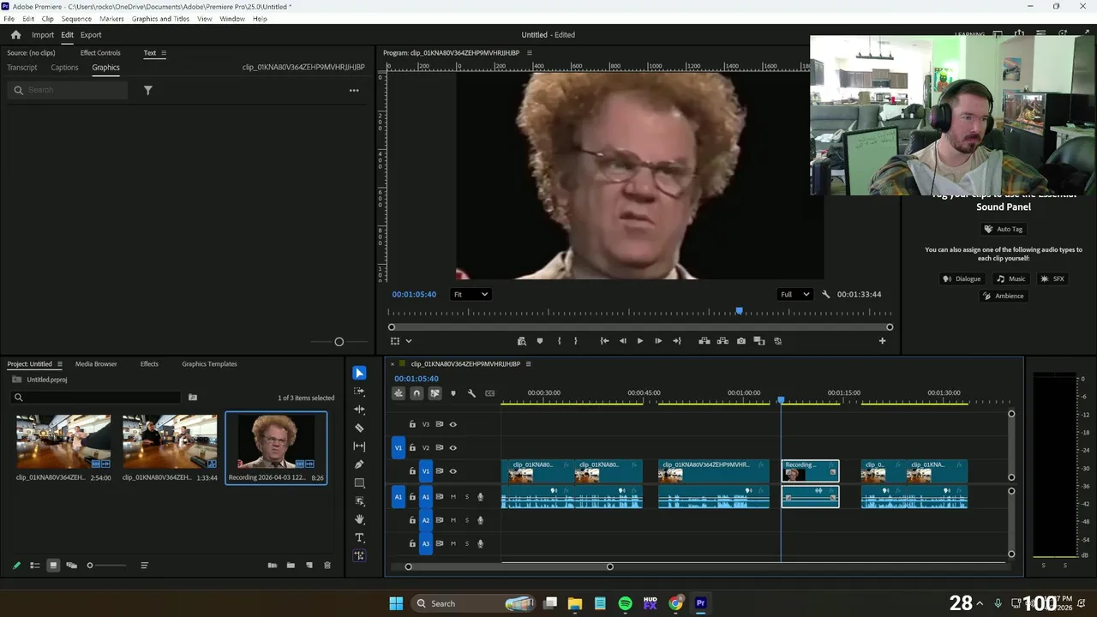The width and height of the screenshot is (1097, 617).
Task: Add a marker in the timeline
Action: (453, 393)
